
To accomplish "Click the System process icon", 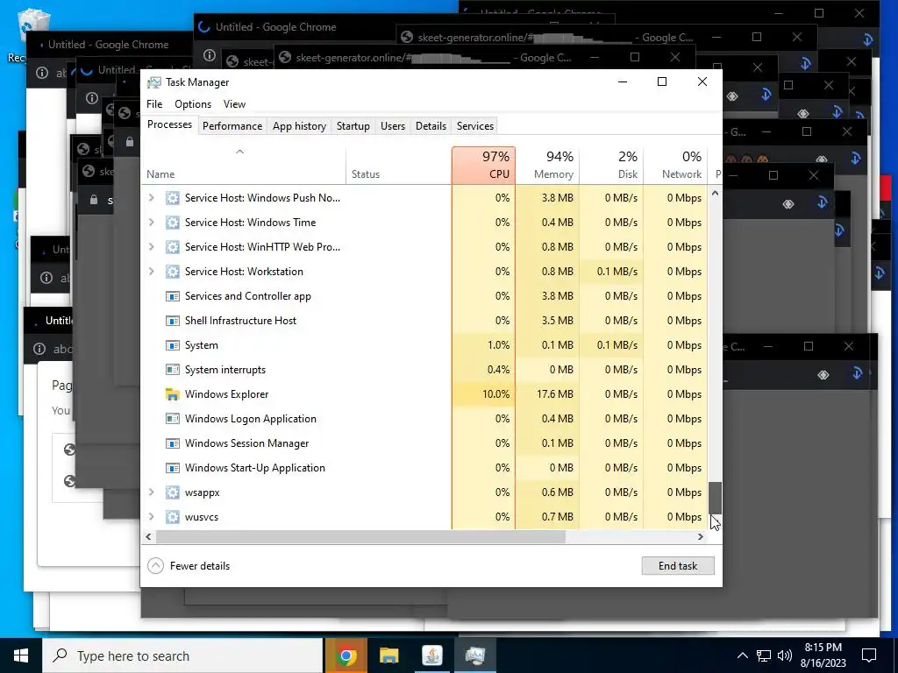I will (173, 345).
